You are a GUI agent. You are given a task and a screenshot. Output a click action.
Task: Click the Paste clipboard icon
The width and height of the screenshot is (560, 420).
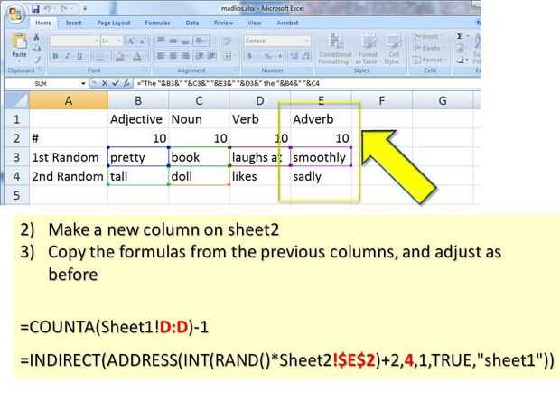coord(19,42)
